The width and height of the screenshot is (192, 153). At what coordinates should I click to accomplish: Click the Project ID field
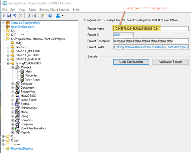coord(123,35)
